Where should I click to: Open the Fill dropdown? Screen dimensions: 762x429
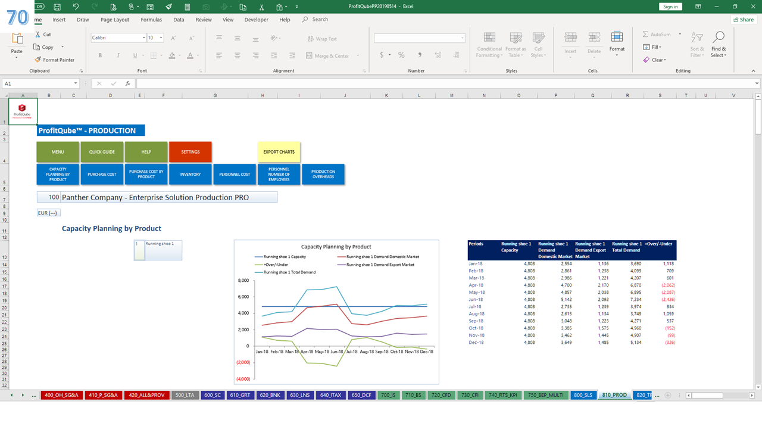pyautogui.click(x=653, y=47)
